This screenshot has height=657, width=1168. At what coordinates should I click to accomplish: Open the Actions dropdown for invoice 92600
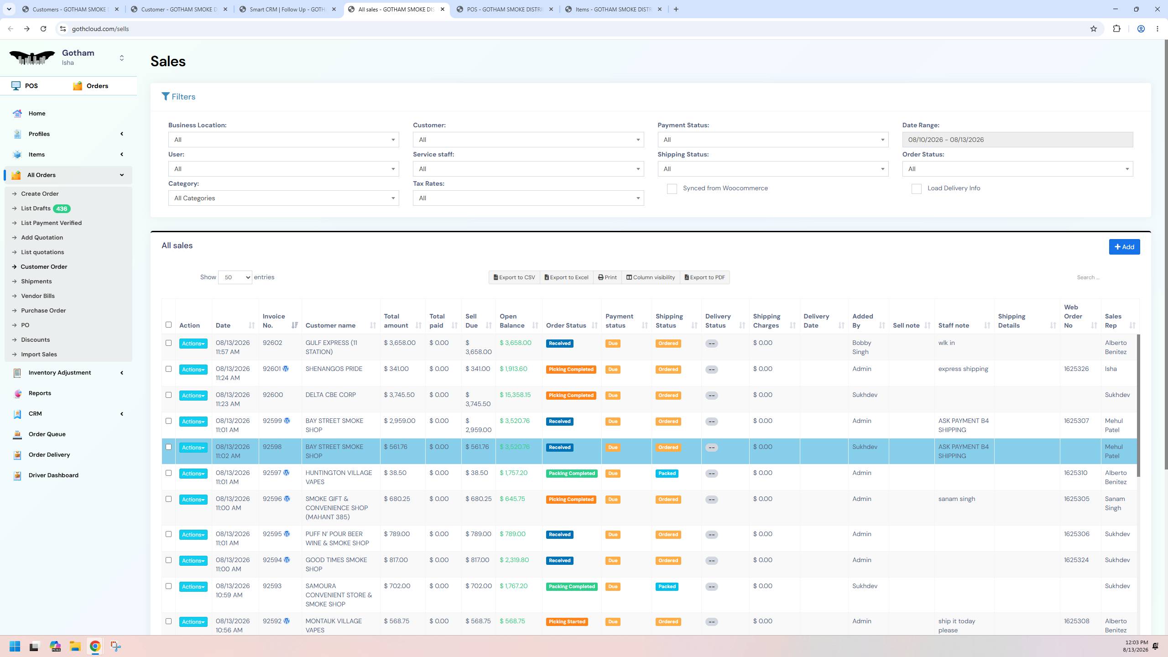tap(193, 396)
